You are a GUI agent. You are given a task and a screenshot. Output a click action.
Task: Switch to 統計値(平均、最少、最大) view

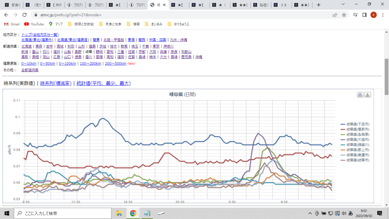point(103,83)
